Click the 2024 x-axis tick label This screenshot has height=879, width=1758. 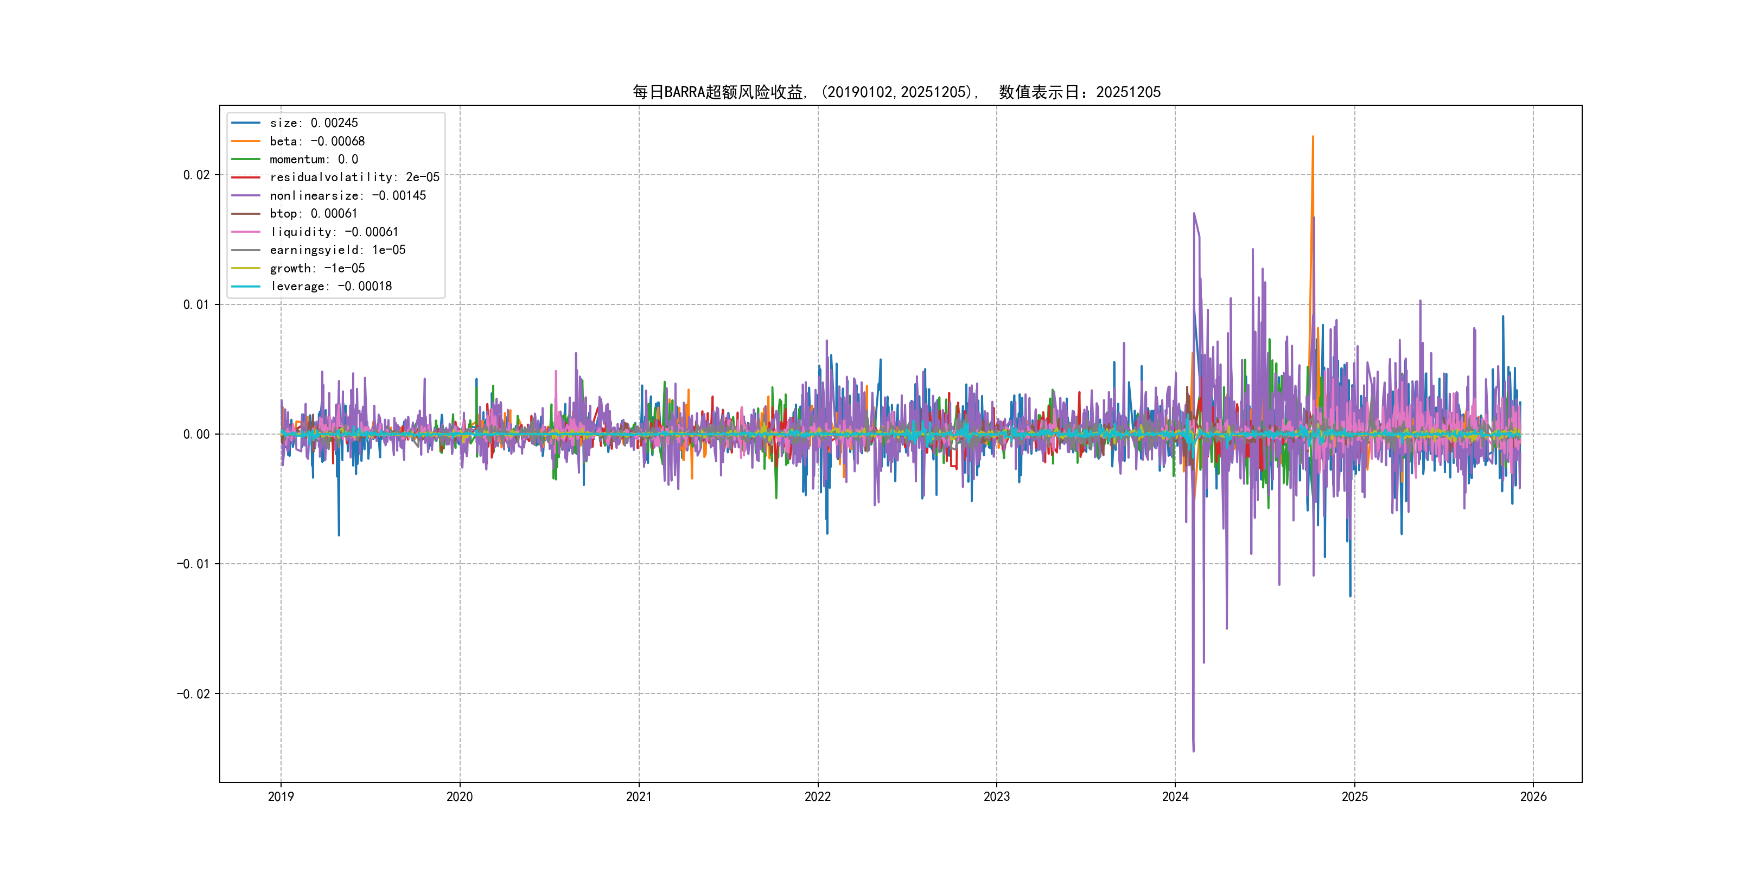[1175, 797]
